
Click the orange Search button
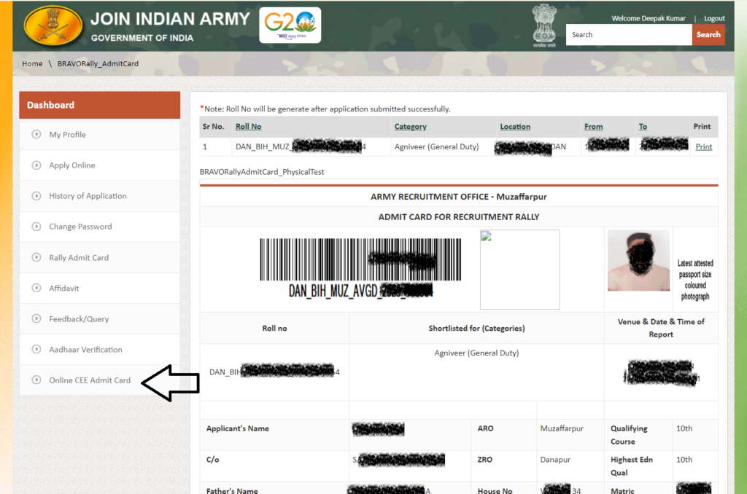tap(708, 35)
